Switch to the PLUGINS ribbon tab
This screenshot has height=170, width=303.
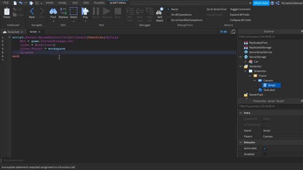[x=99, y=3]
